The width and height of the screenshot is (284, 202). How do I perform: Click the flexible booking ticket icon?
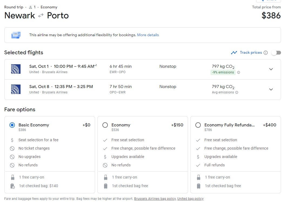pos(16,35)
